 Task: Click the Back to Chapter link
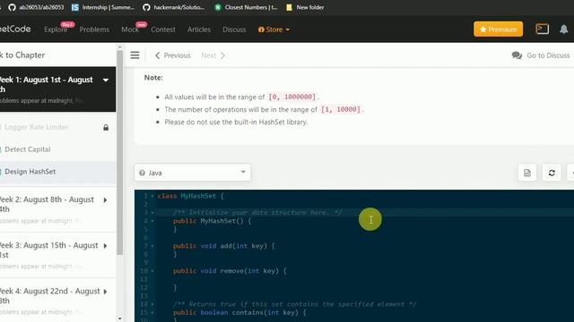pyautogui.click(x=22, y=55)
